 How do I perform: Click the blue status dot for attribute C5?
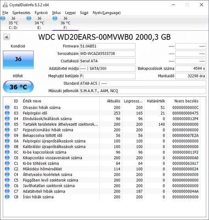coord(7,180)
